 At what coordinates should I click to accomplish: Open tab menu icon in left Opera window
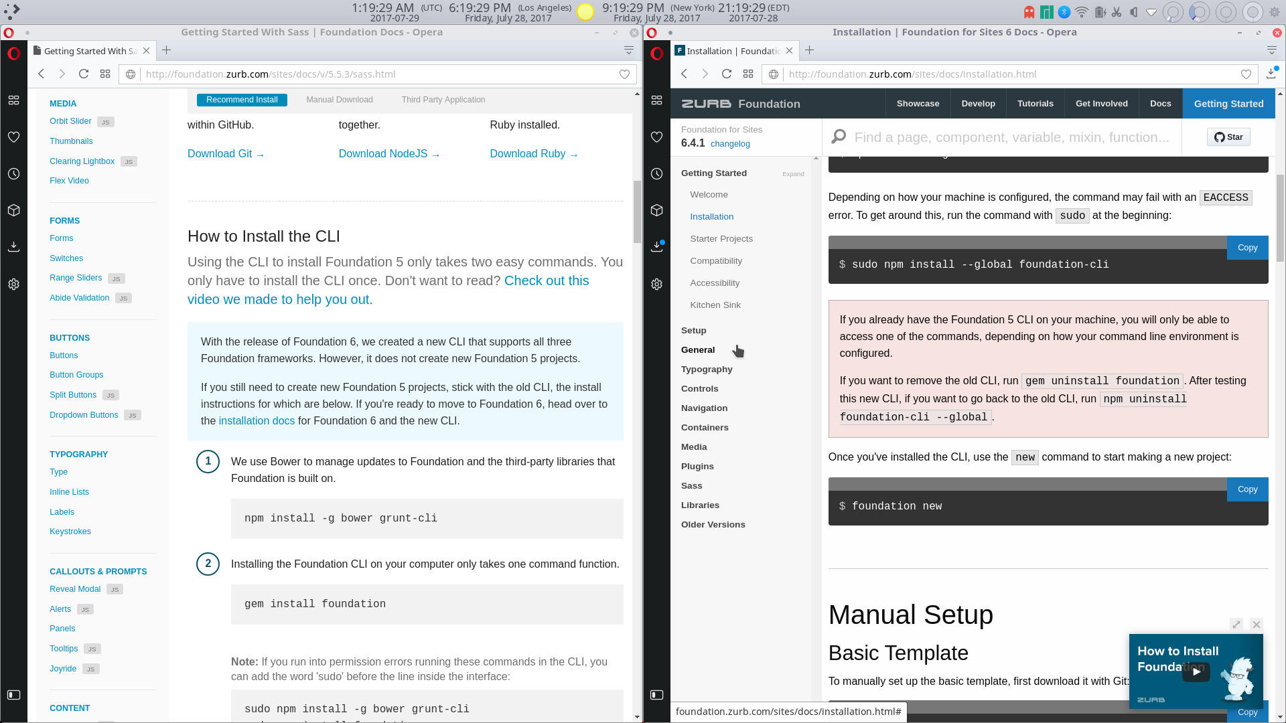pyautogui.click(x=628, y=50)
